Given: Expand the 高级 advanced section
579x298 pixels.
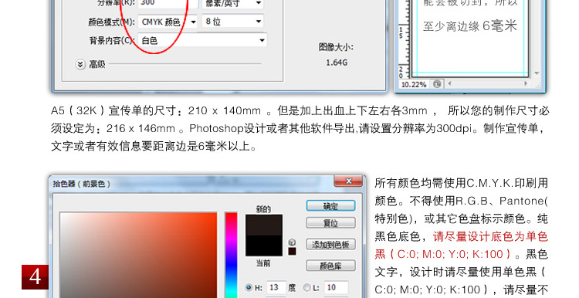Looking at the screenshot, I should pos(80,64).
